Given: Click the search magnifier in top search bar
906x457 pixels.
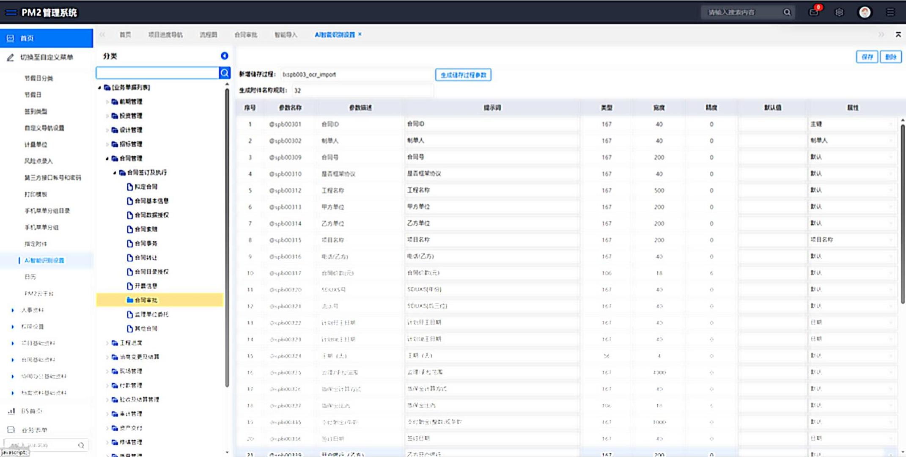Looking at the screenshot, I should click(787, 12).
